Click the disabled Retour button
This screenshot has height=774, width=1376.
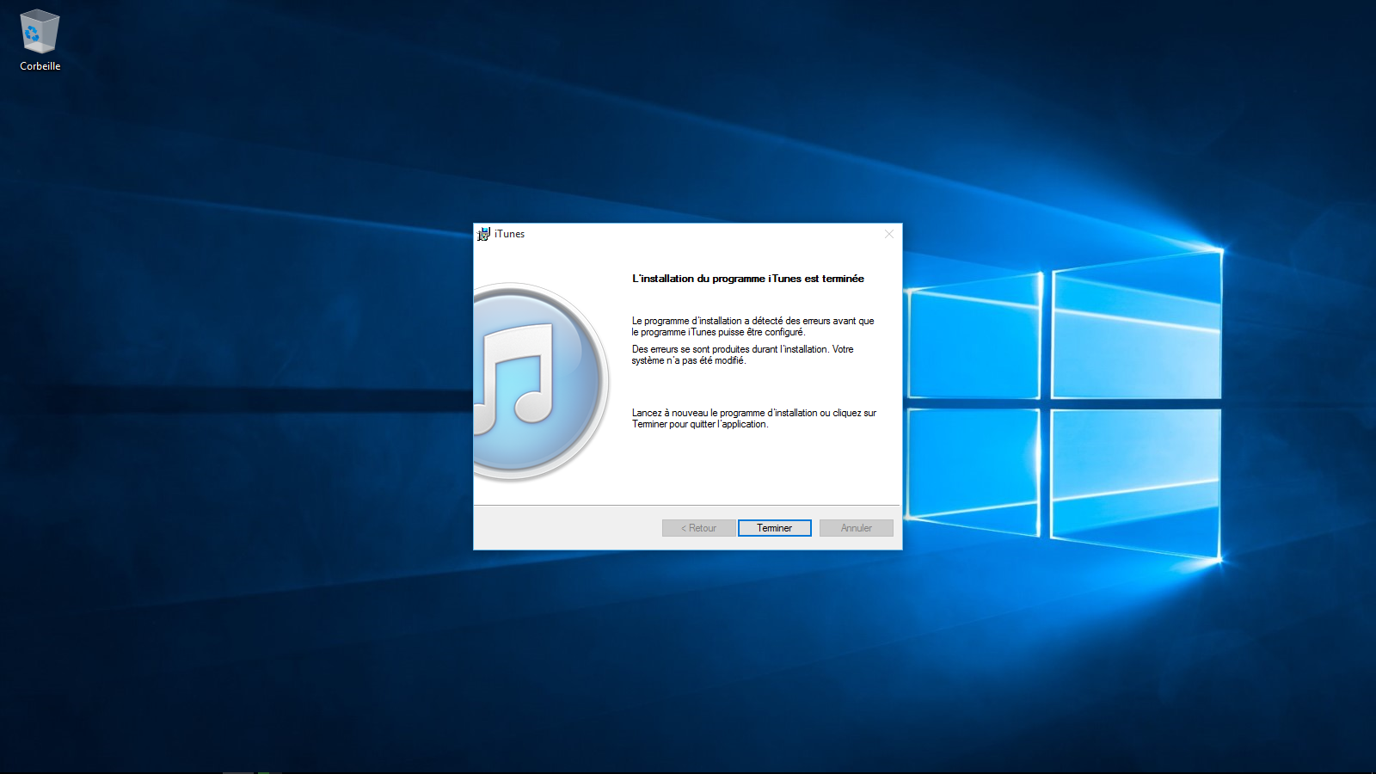click(x=698, y=528)
